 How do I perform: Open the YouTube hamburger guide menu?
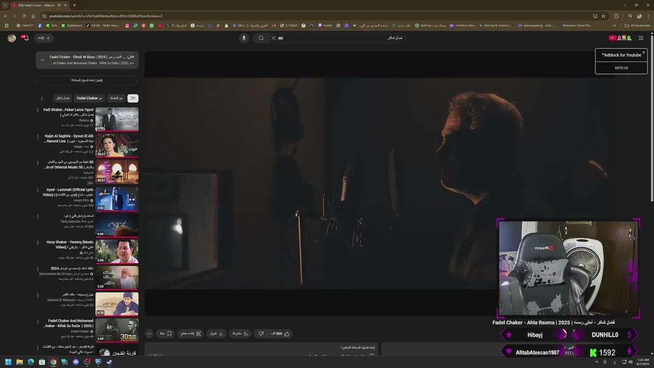coord(641,38)
